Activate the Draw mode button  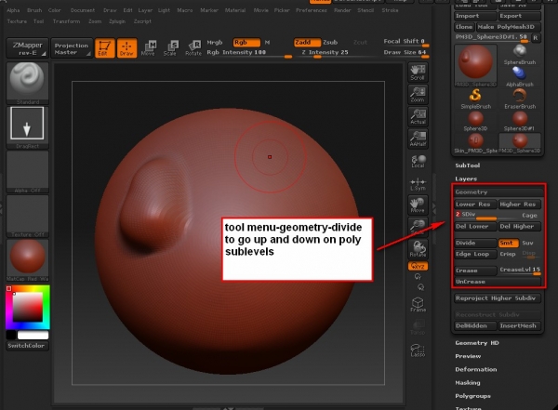(126, 48)
